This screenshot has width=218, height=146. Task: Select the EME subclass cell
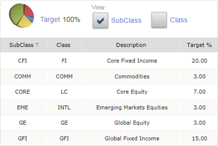click(22, 107)
